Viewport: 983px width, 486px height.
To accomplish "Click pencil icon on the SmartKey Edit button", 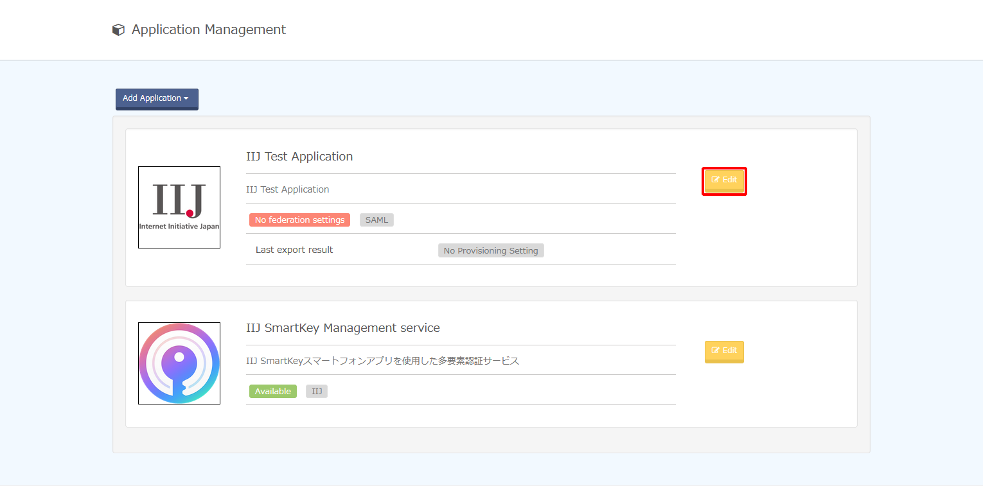I will point(715,351).
